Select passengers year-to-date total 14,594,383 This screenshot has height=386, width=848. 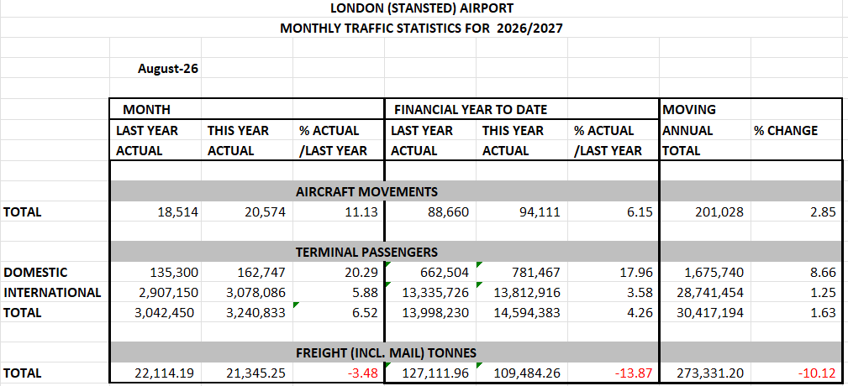(522, 313)
